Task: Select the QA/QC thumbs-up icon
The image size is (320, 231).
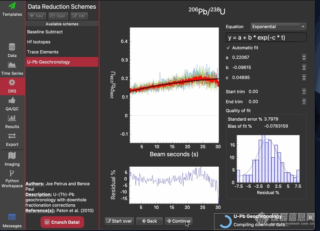Action: (12, 100)
